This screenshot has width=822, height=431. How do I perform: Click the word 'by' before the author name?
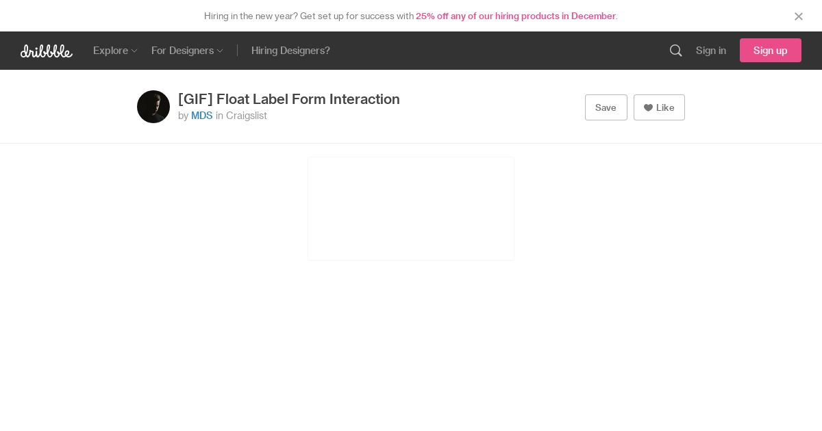click(183, 116)
